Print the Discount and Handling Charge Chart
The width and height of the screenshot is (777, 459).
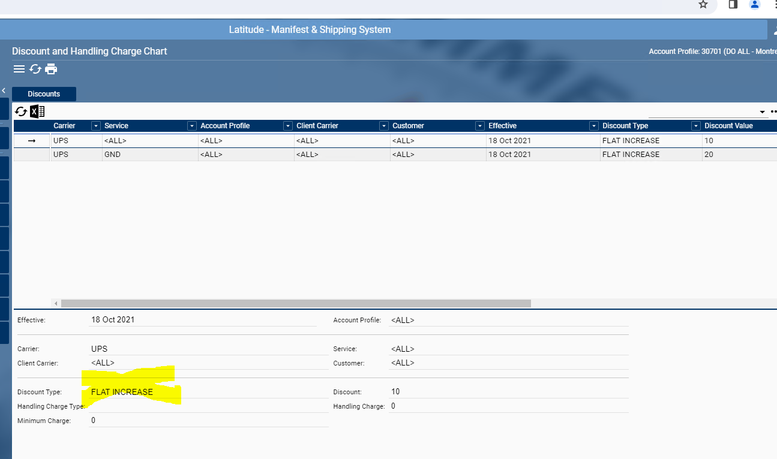[x=52, y=69]
